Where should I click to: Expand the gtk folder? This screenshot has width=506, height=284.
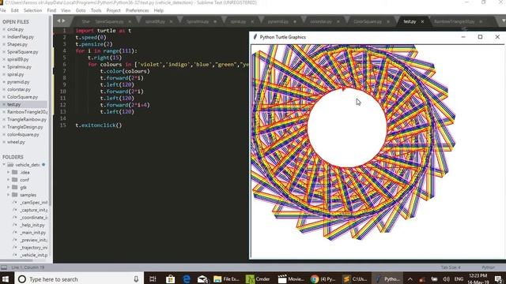[x=9, y=187]
